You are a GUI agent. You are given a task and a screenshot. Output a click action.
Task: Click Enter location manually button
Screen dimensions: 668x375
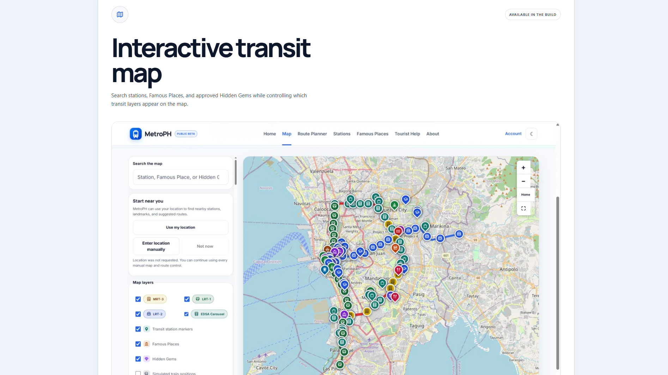click(156, 246)
